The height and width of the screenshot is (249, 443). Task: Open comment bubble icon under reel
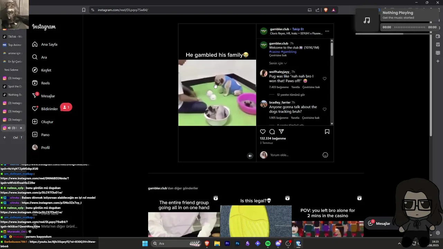click(272, 131)
